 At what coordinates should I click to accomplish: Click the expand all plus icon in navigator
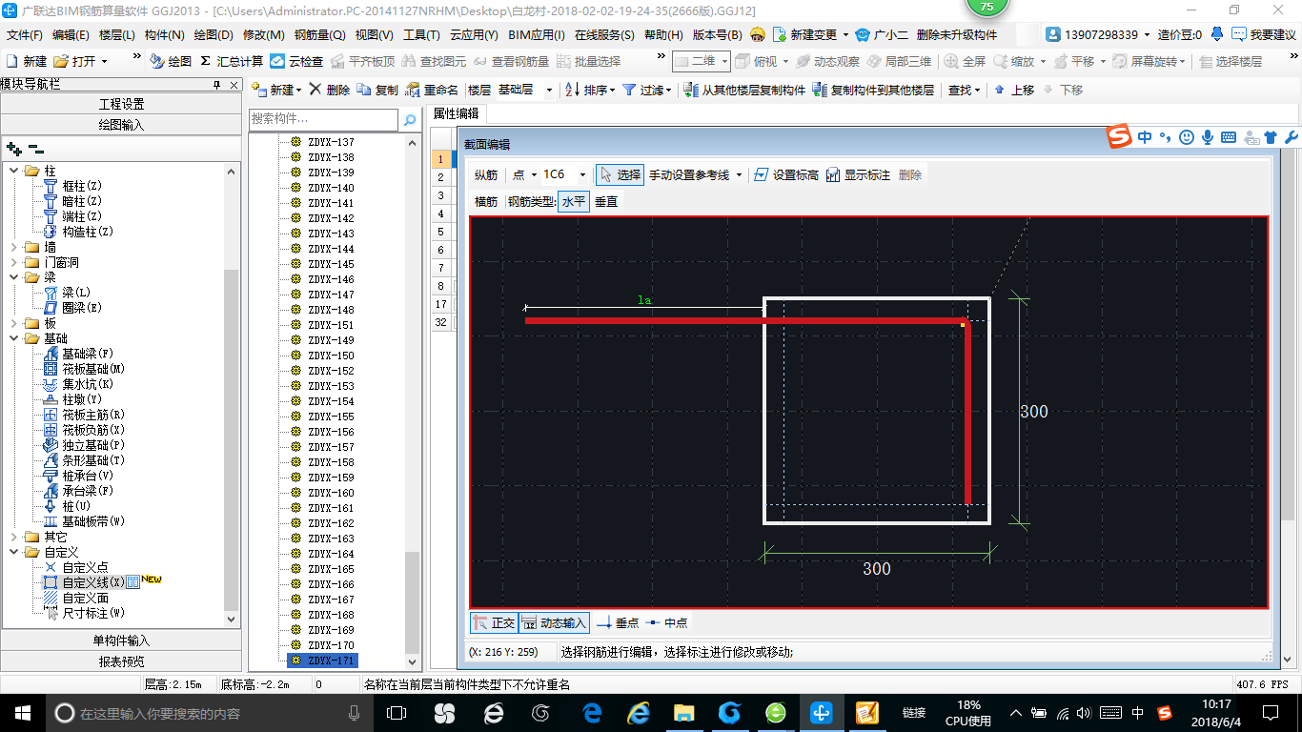pyautogui.click(x=14, y=149)
